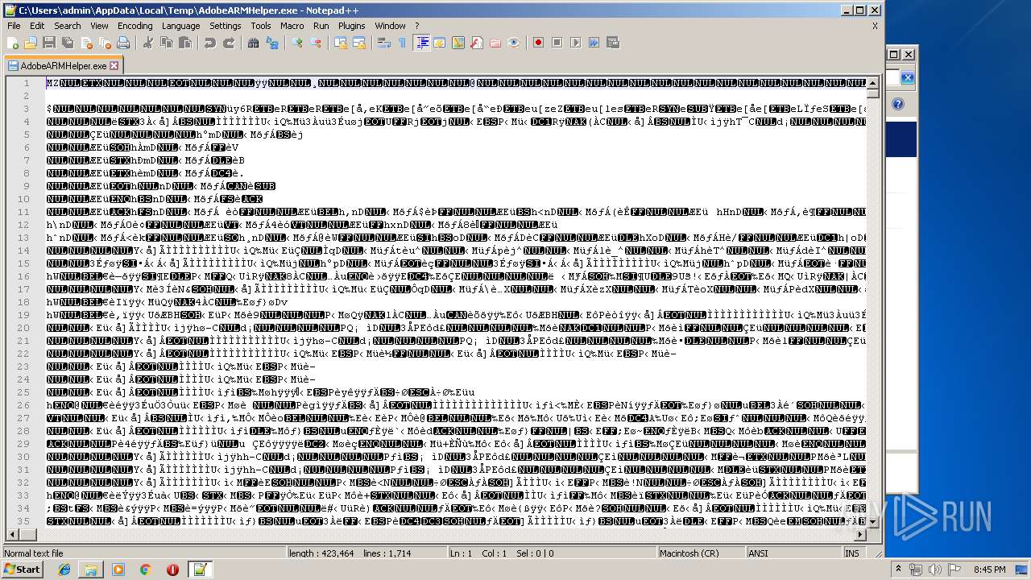Open Internet Explorer from taskbar

coord(64,570)
